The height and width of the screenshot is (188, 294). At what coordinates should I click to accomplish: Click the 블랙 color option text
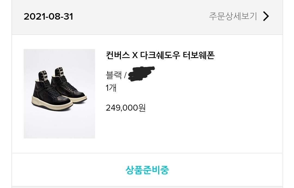(x=114, y=75)
